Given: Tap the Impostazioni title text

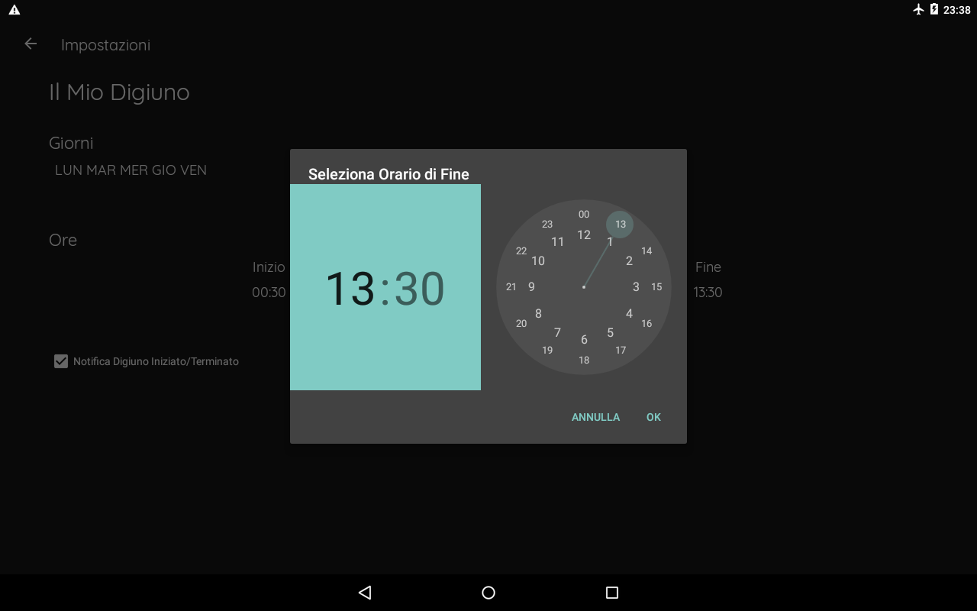Looking at the screenshot, I should (105, 45).
